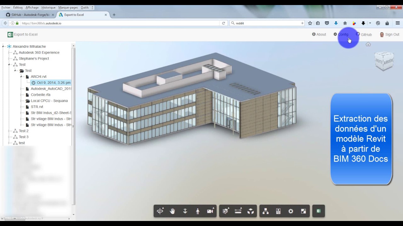Reload the current page
The height and width of the screenshot is (226, 403).
coord(224,23)
